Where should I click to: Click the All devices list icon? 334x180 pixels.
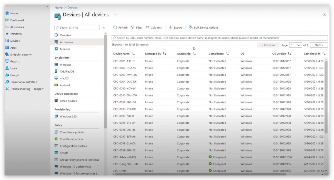pyautogui.click(x=56, y=42)
